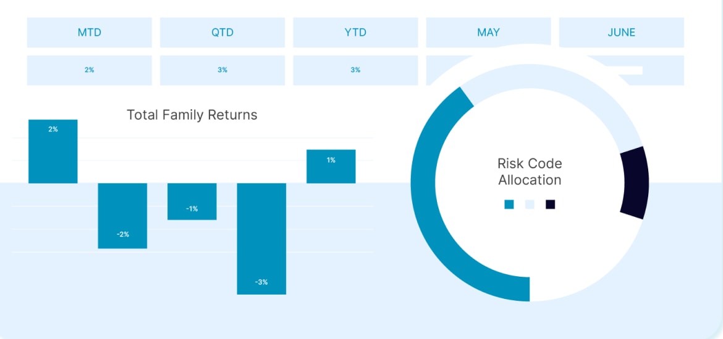
Task: Open the YTD column header
Action: click(355, 32)
